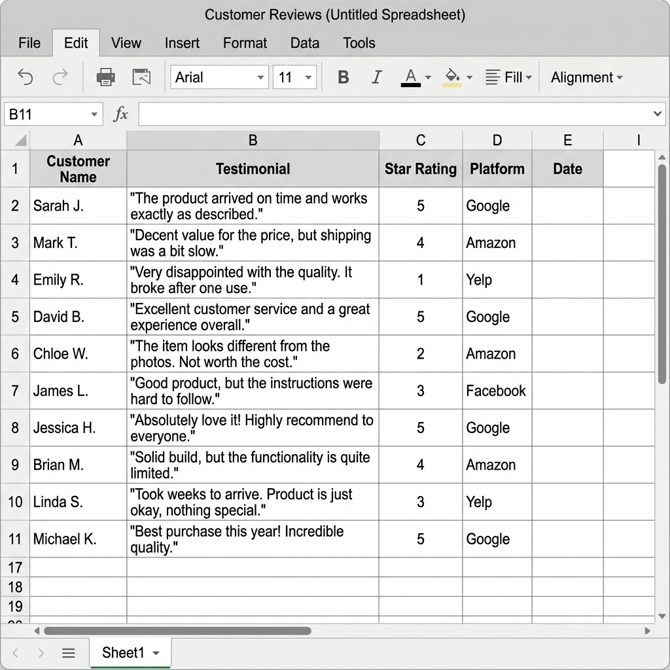Apply the yellow fill bucket color
Viewport: 670px width, 670px height.
451,78
